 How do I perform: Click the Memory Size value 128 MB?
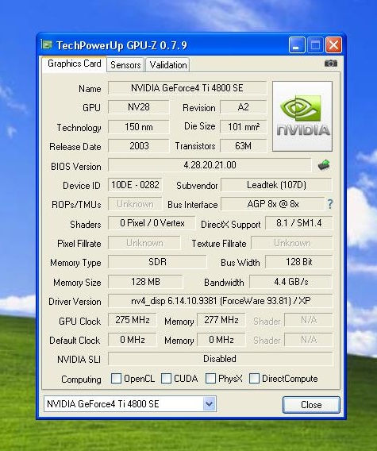click(145, 282)
